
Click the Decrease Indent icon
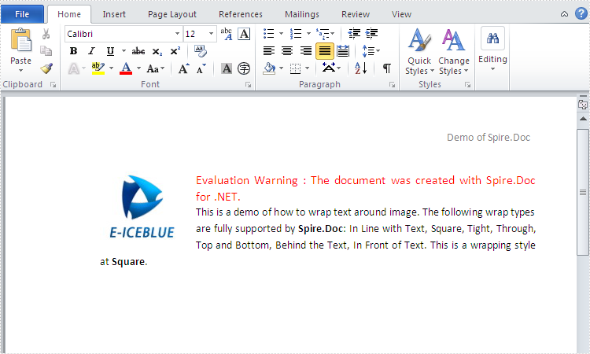coord(354,34)
